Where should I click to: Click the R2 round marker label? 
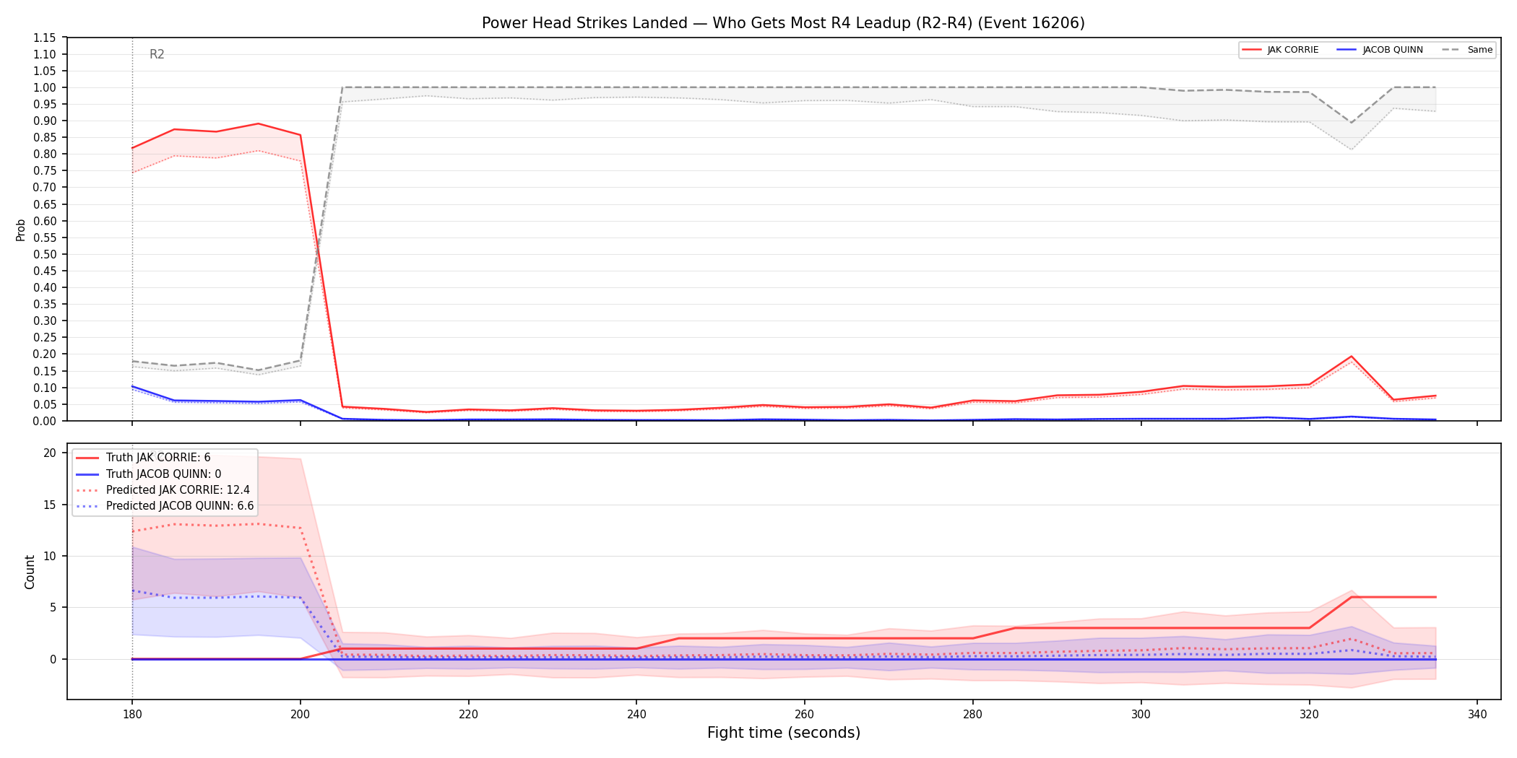pos(157,54)
